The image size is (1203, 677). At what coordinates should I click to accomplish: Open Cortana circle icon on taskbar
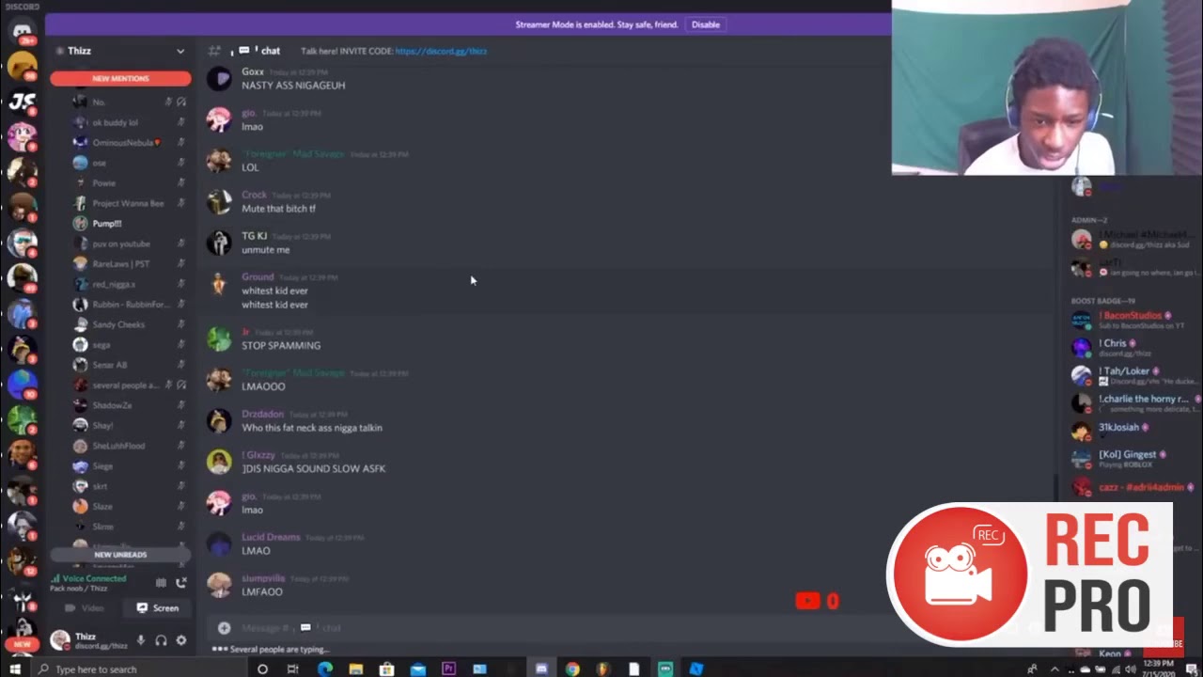pos(262,669)
